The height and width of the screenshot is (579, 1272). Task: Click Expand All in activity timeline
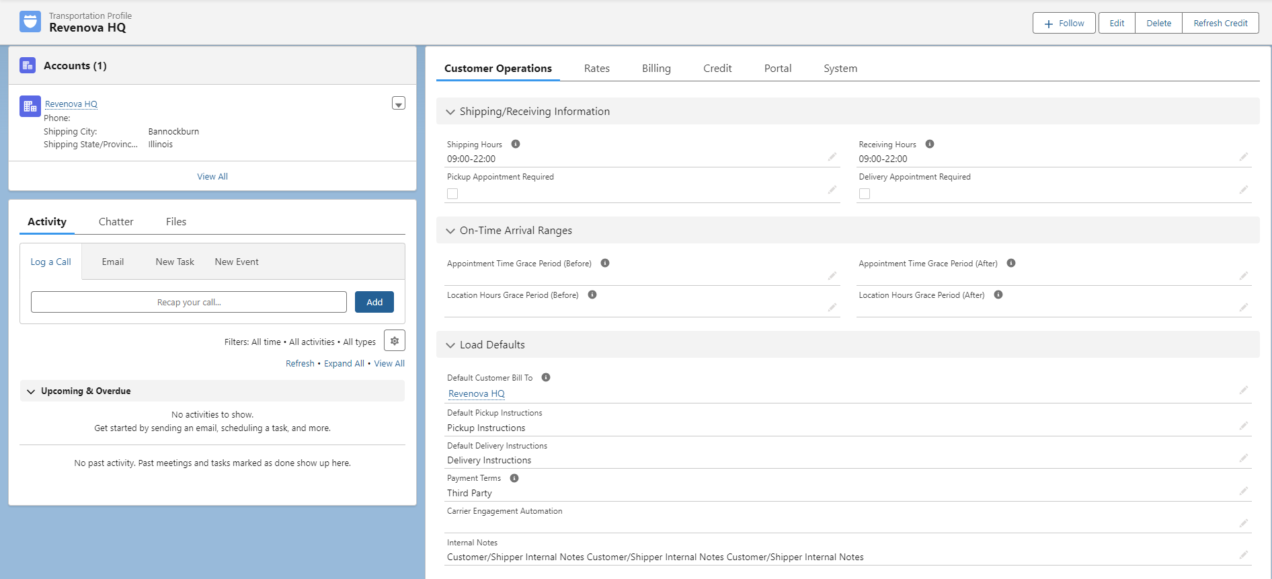point(344,363)
